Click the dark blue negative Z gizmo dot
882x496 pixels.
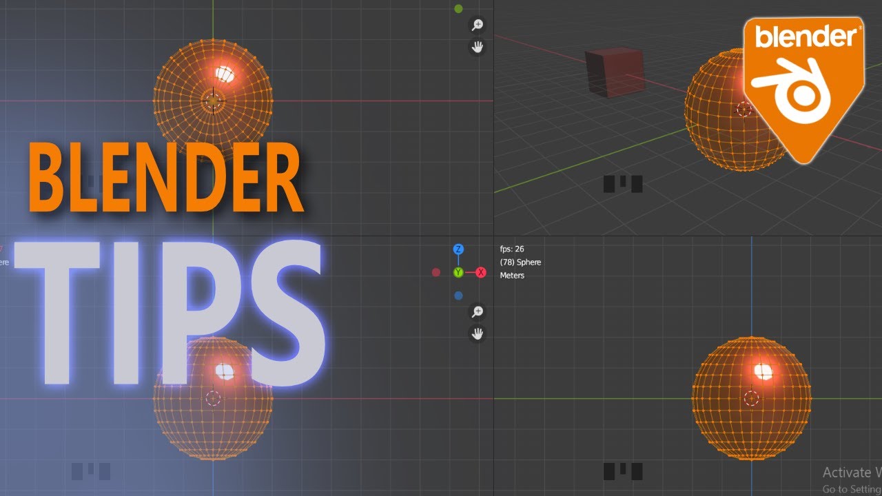click(x=458, y=296)
